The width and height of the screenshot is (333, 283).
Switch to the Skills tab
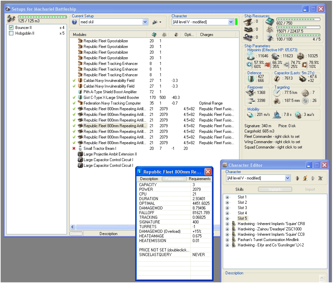239,189
